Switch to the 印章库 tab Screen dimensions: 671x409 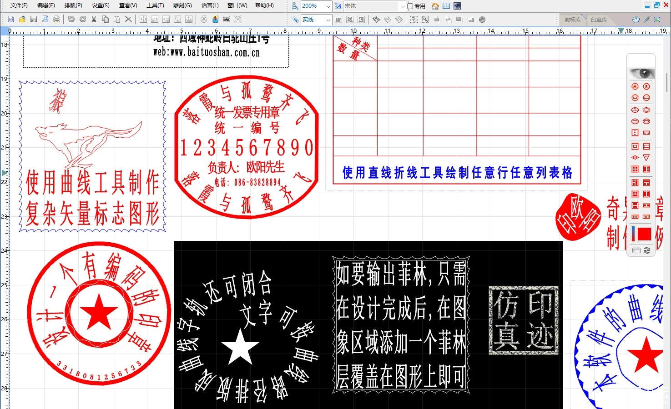[599, 20]
